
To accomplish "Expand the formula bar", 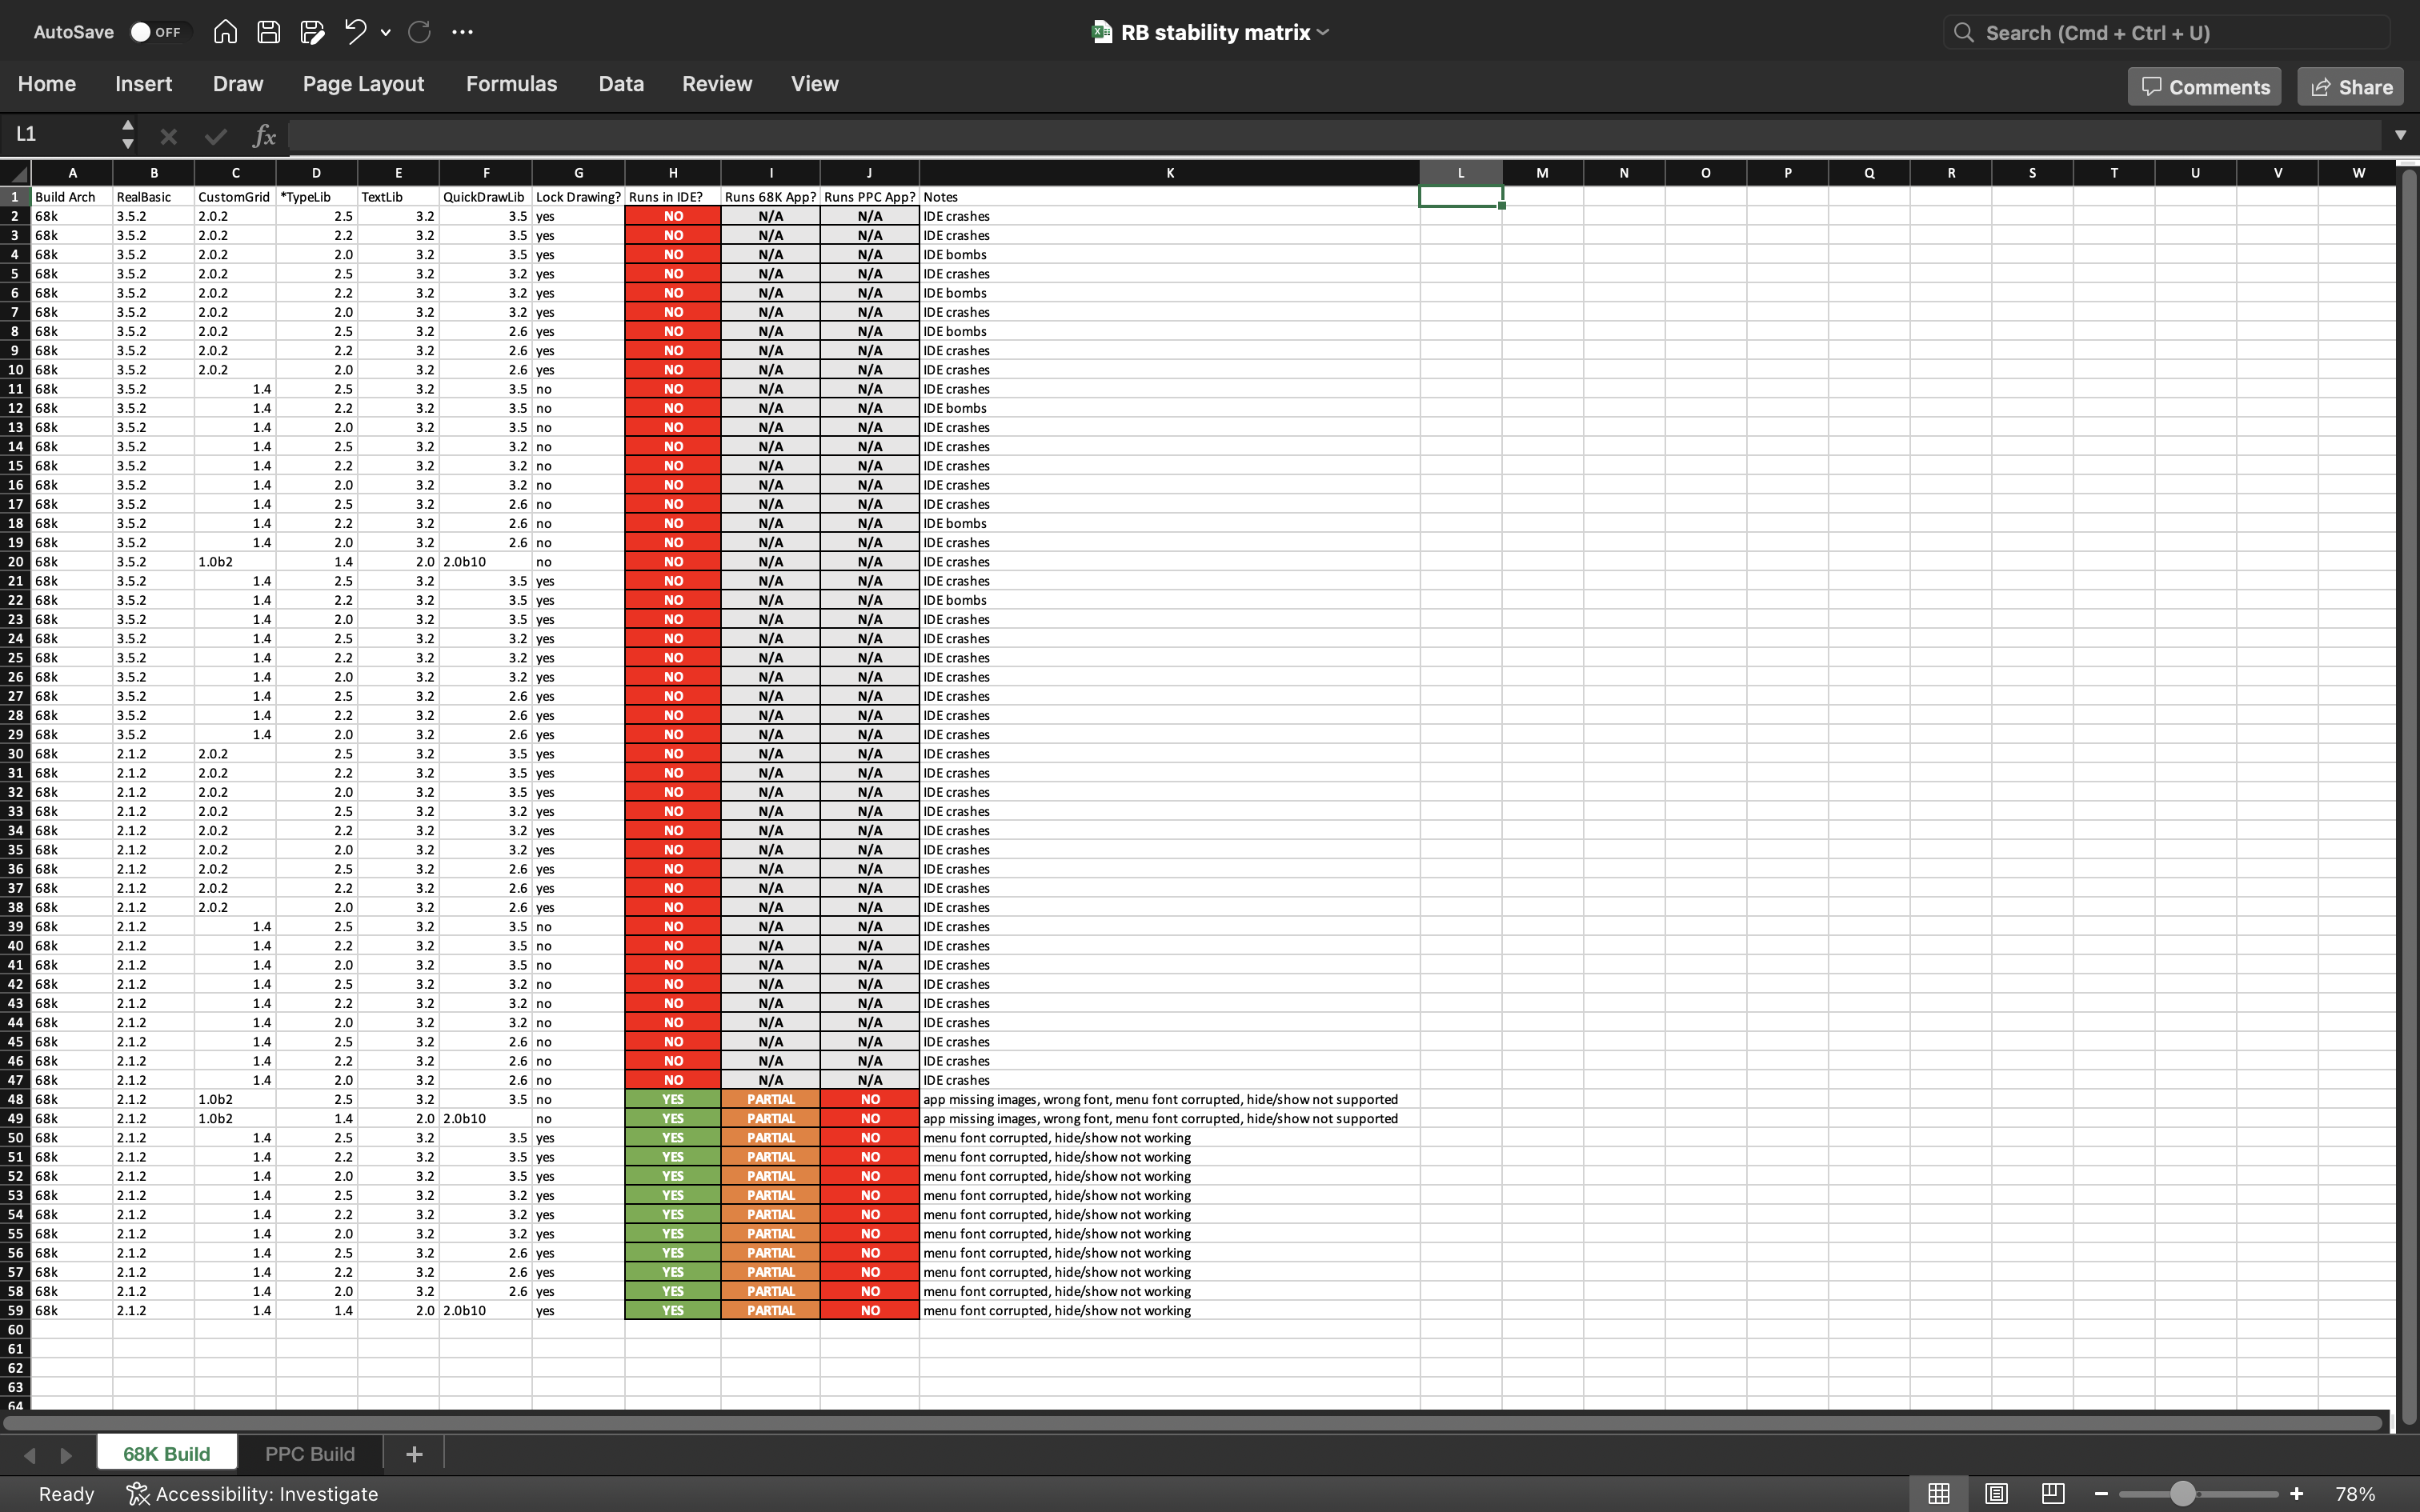I will [2400, 135].
